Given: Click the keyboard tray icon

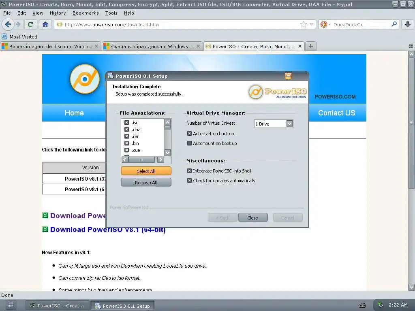Looking at the screenshot, I should pyautogui.click(x=362, y=305).
